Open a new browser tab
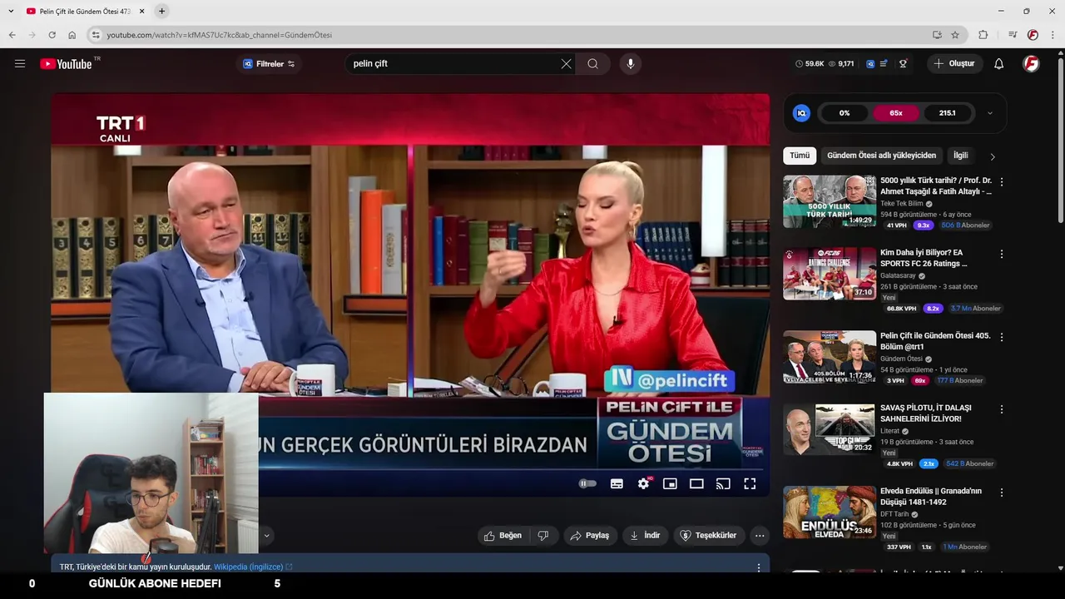1065x599 pixels. click(x=161, y=12)
